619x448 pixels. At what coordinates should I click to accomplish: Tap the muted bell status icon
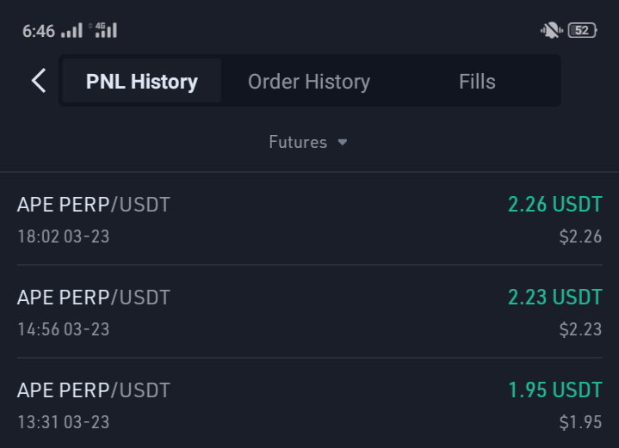(x=552, y=30)
